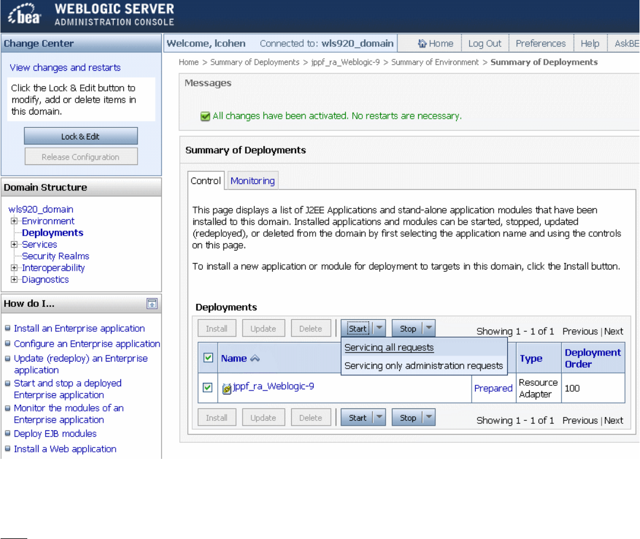Click the bottom Delete button

(311, 418)
